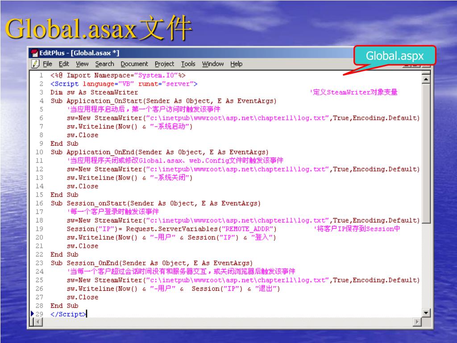
Task: Click the comment '每一个客户登录时触发该事件'
Action: click(x=113, y=212)
